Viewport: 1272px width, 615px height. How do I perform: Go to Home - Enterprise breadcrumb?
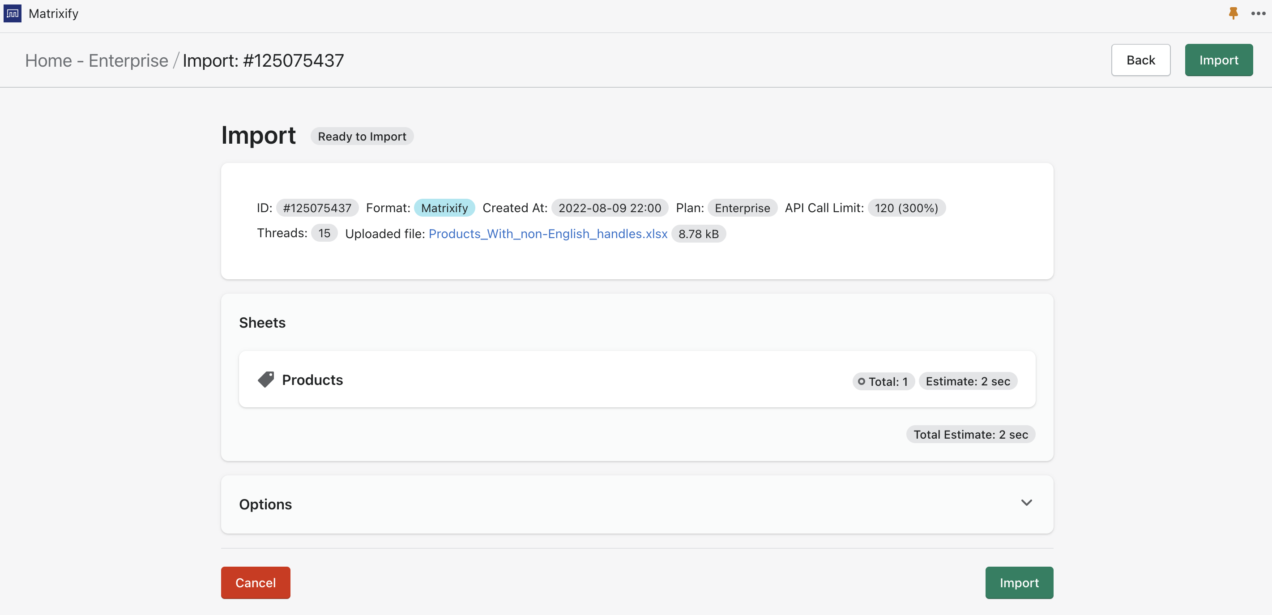[x=97, y=60]
